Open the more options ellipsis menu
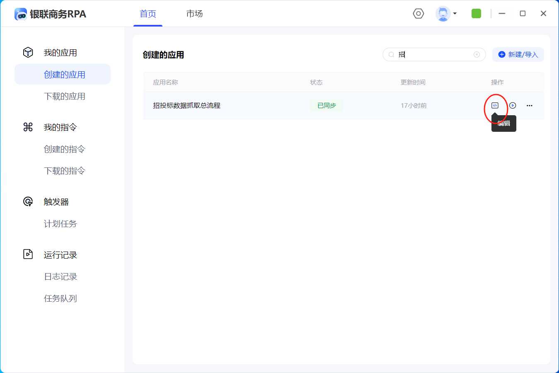 coord(530,106)
